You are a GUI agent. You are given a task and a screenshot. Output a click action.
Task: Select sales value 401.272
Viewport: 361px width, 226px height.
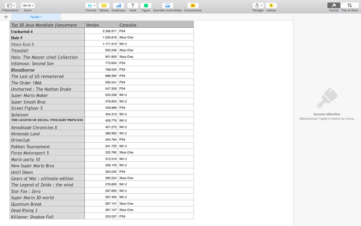[x=101, y=127]
